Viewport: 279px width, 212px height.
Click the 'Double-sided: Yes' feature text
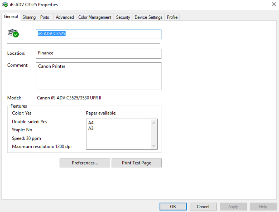tap(30, 122)
